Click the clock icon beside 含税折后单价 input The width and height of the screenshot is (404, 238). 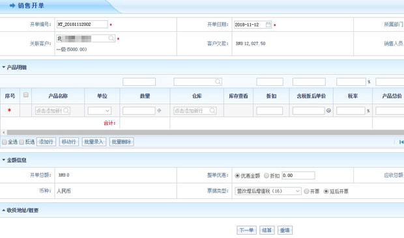coord(329,111)
